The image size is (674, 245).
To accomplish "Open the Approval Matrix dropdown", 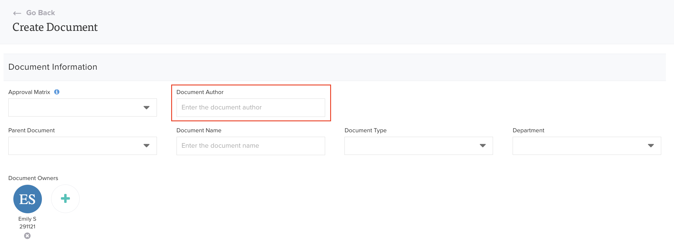I will (83, 107).
